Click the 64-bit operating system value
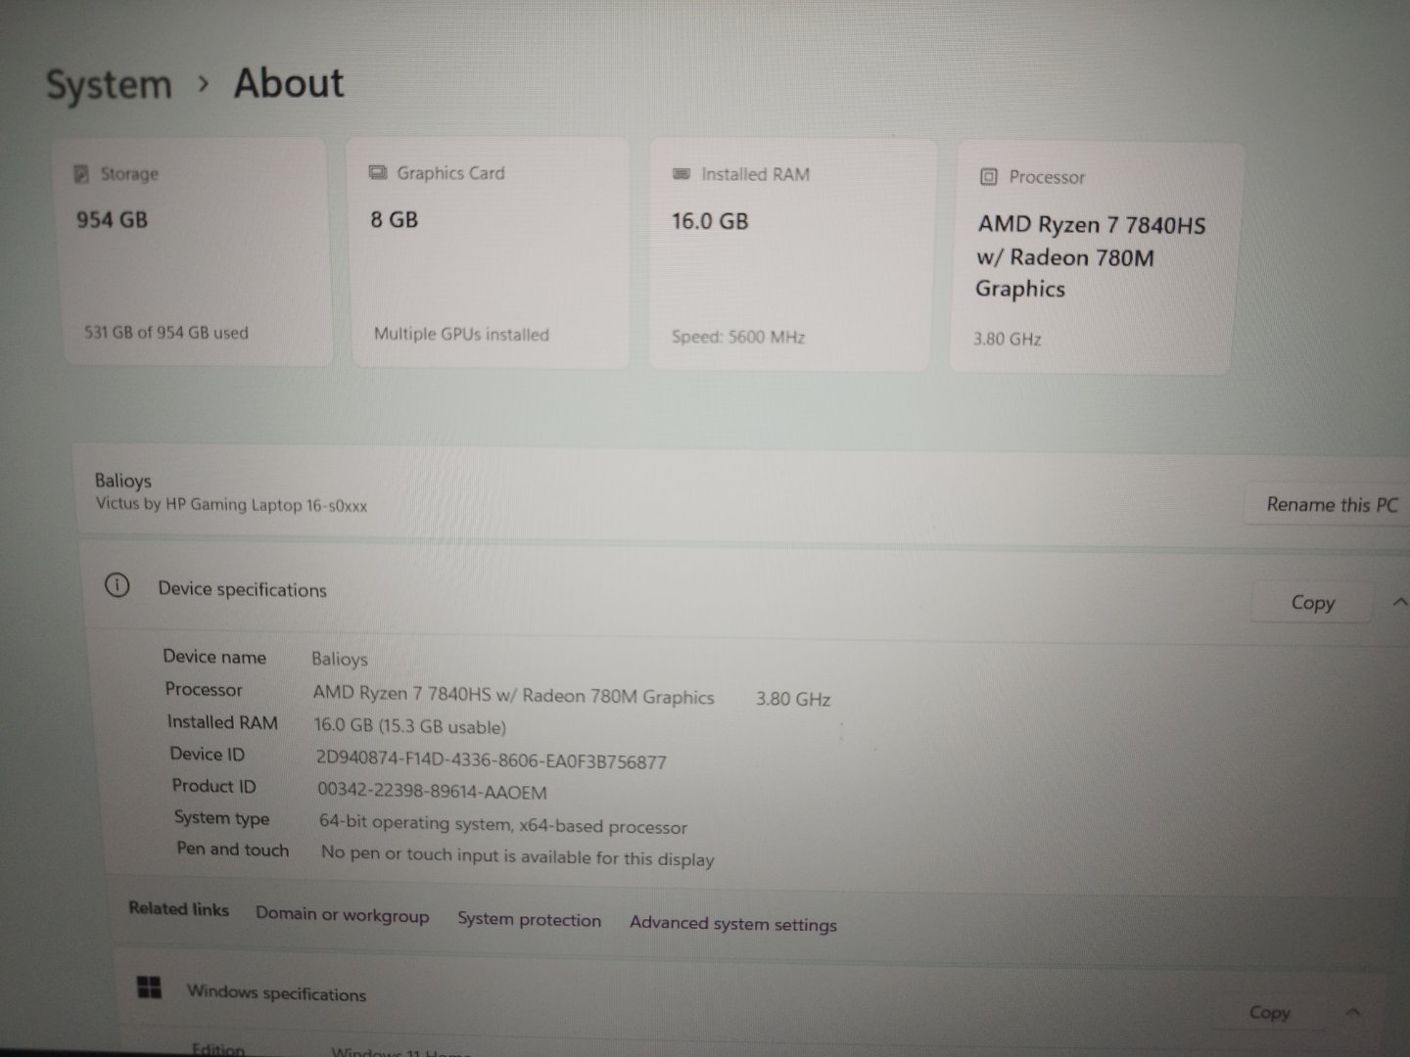The height and width of the screenshot is (1057, 1410). [x=503, y=825]
